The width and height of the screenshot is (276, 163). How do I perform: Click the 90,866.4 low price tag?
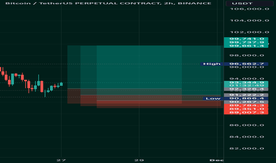pos(246,98)
